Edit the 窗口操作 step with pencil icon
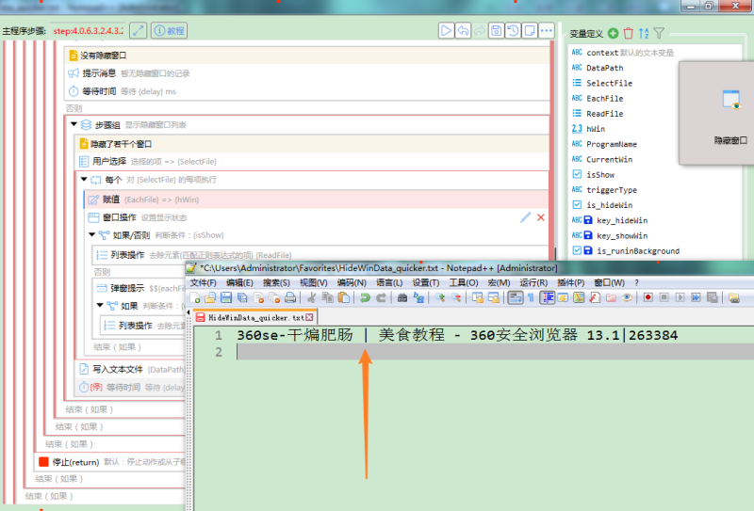 coord(525,217)
